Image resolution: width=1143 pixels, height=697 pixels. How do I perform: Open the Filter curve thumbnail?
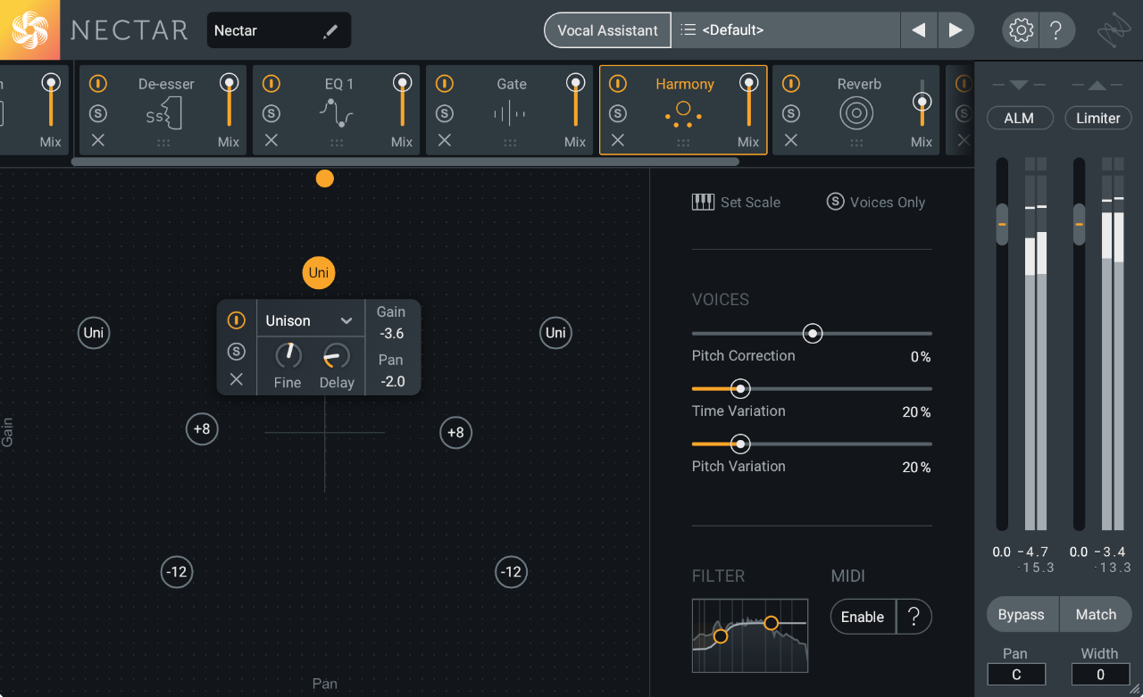point(750,635)
